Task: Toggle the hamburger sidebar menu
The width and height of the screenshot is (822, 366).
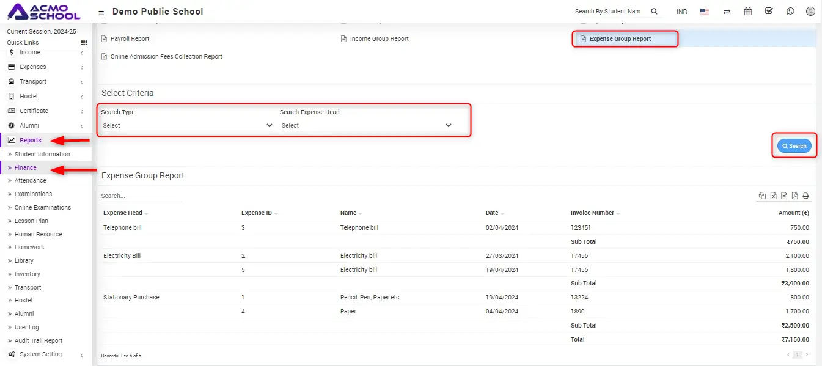Action: 101,12
